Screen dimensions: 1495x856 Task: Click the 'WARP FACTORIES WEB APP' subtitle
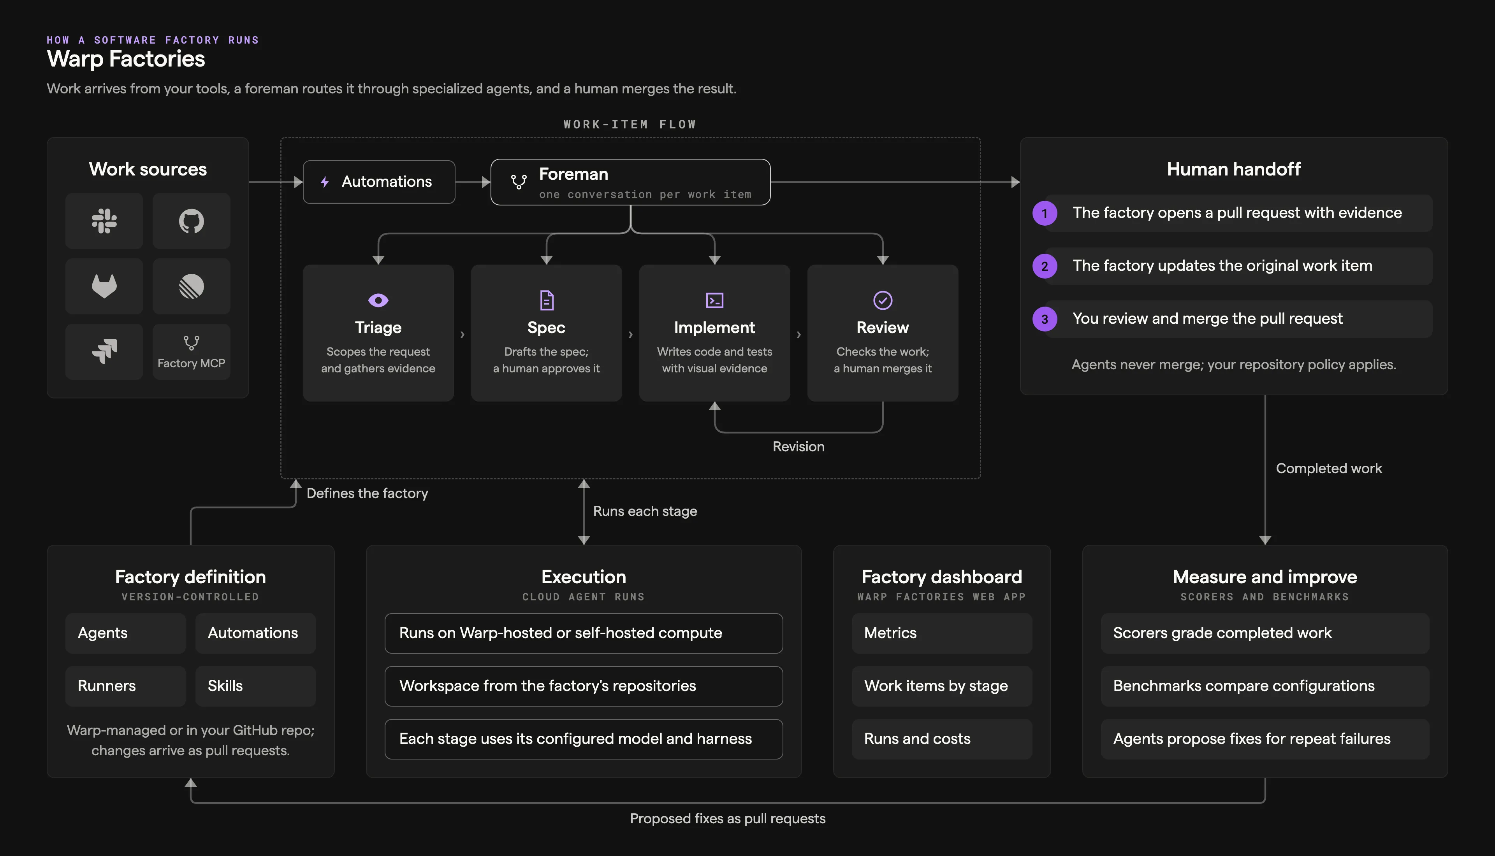coord(942,597)
